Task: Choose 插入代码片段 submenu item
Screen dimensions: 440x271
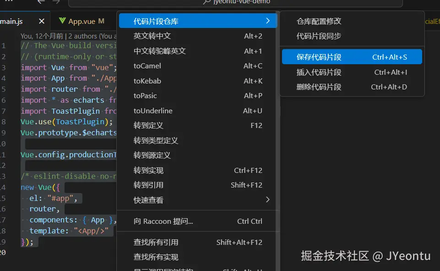Action: click(352, 72)
